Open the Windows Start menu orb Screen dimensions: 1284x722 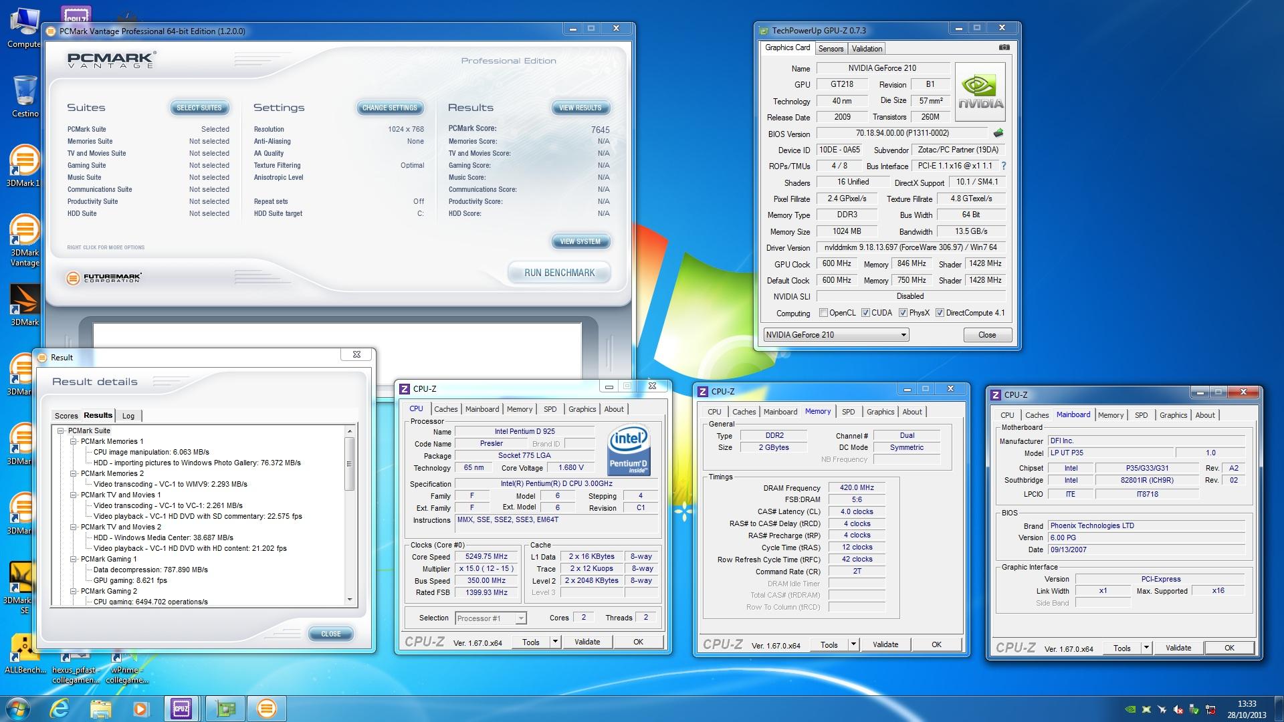point(17,708)
